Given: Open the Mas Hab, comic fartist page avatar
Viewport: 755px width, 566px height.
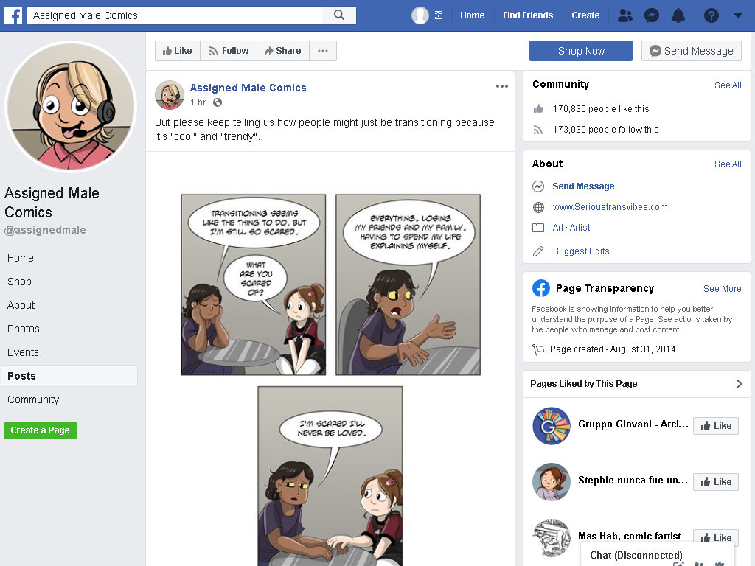Looking at the screenshot, I should pos(552,537).
